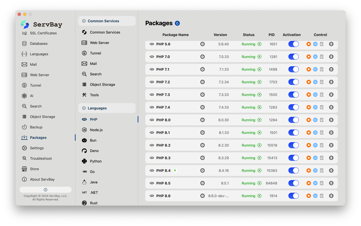Image resolution: width=361 pixels, height=226 pixels.
Task: Select Deno in the Languages list
Action: click(90, 151)
